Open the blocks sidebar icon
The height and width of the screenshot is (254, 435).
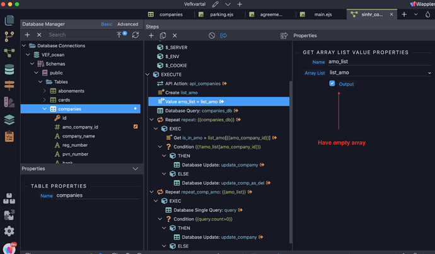point(9,199)
